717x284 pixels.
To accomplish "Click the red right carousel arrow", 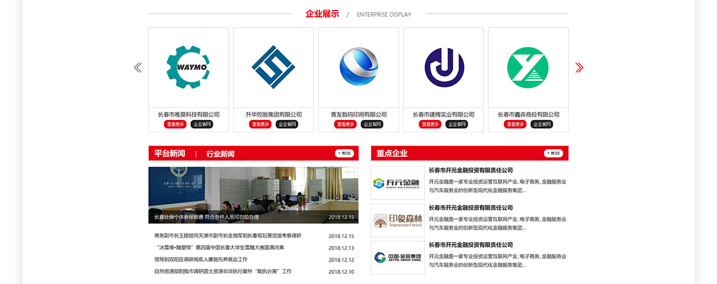I will coord(579,67).
